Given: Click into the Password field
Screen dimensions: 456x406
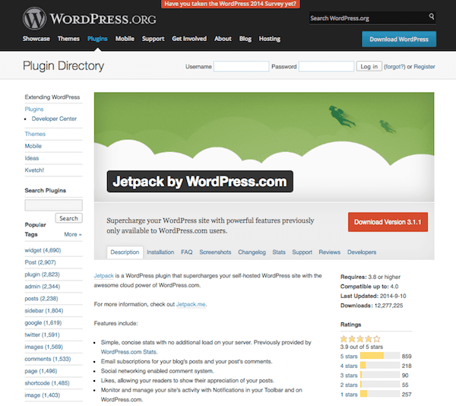Looking at the screenshot, I should [326, 67].
